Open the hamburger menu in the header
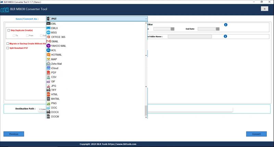274x147 pixels. (264, 9)
